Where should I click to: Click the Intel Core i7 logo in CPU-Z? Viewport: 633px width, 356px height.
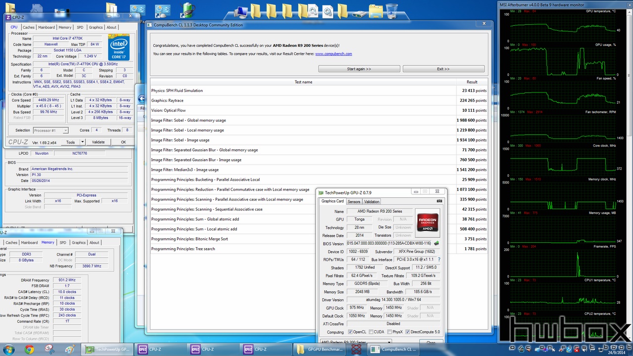click(x=119, y=48)
